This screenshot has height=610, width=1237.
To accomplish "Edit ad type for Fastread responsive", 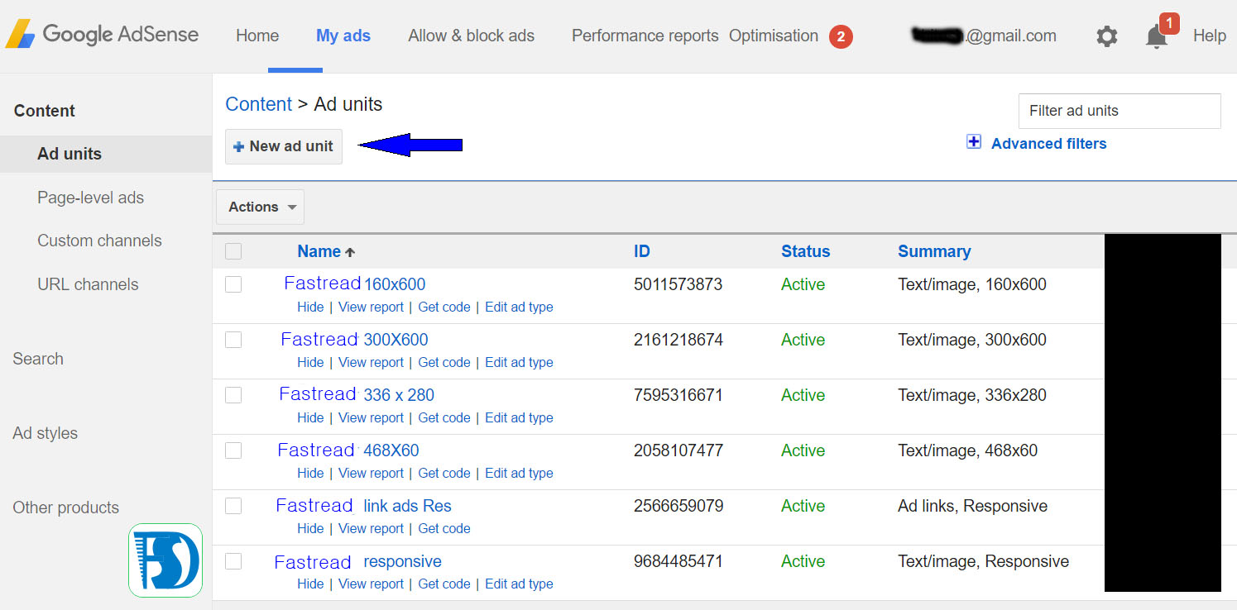I will pyautogui.click(x=519, y=584).
